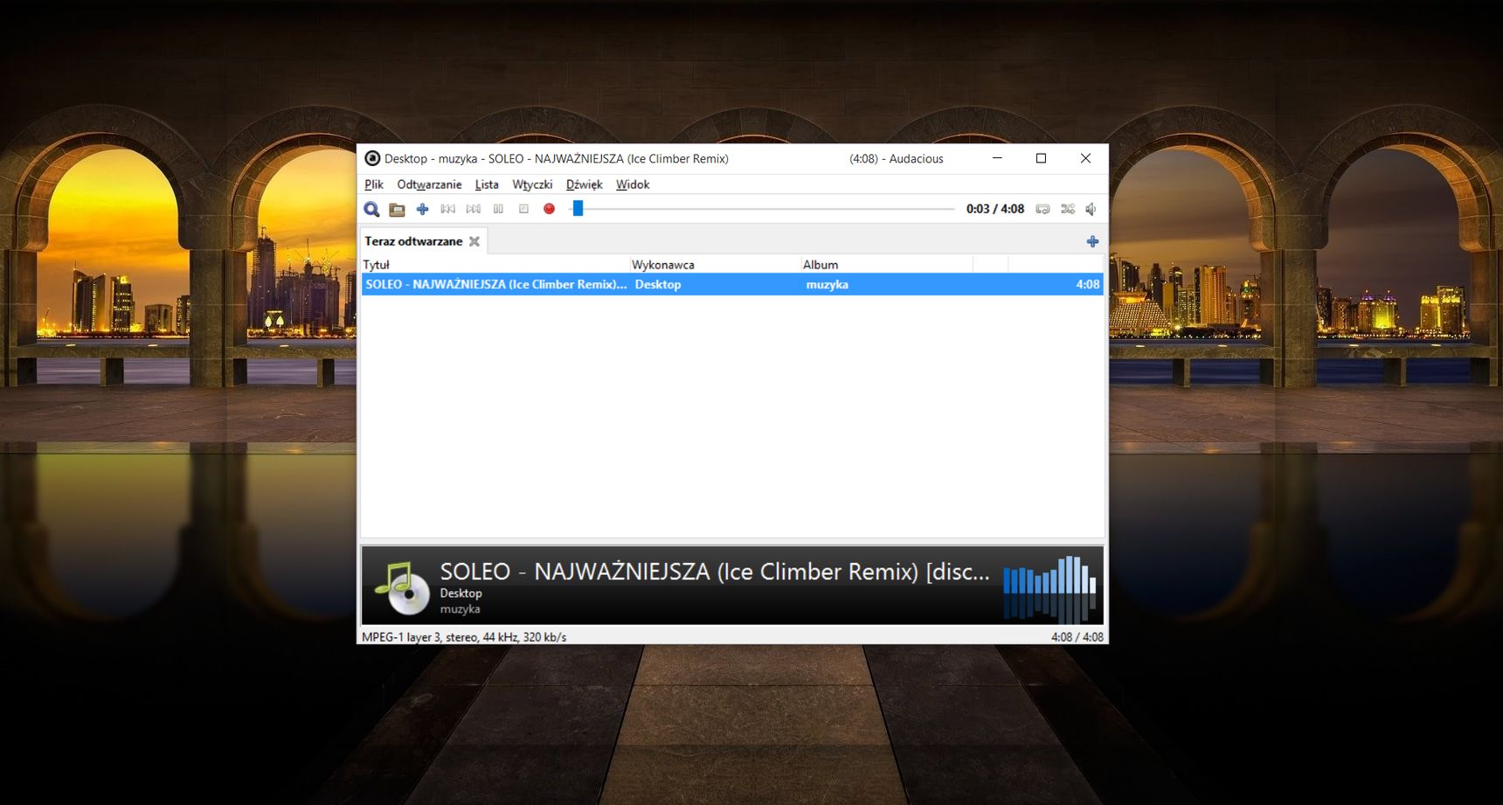Maximize the Audacious window

click(x=1041, y=158)
